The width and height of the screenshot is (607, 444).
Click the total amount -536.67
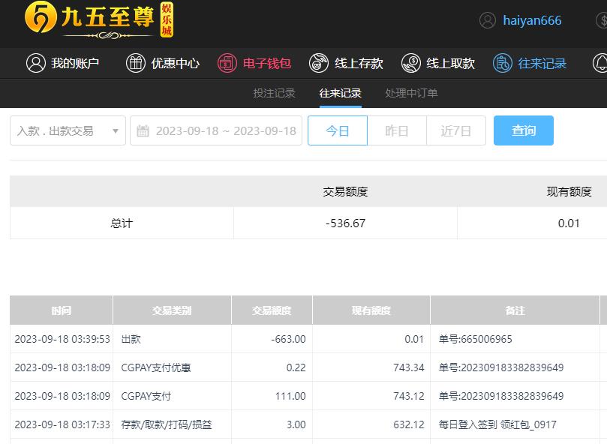[x=345, y=223]
